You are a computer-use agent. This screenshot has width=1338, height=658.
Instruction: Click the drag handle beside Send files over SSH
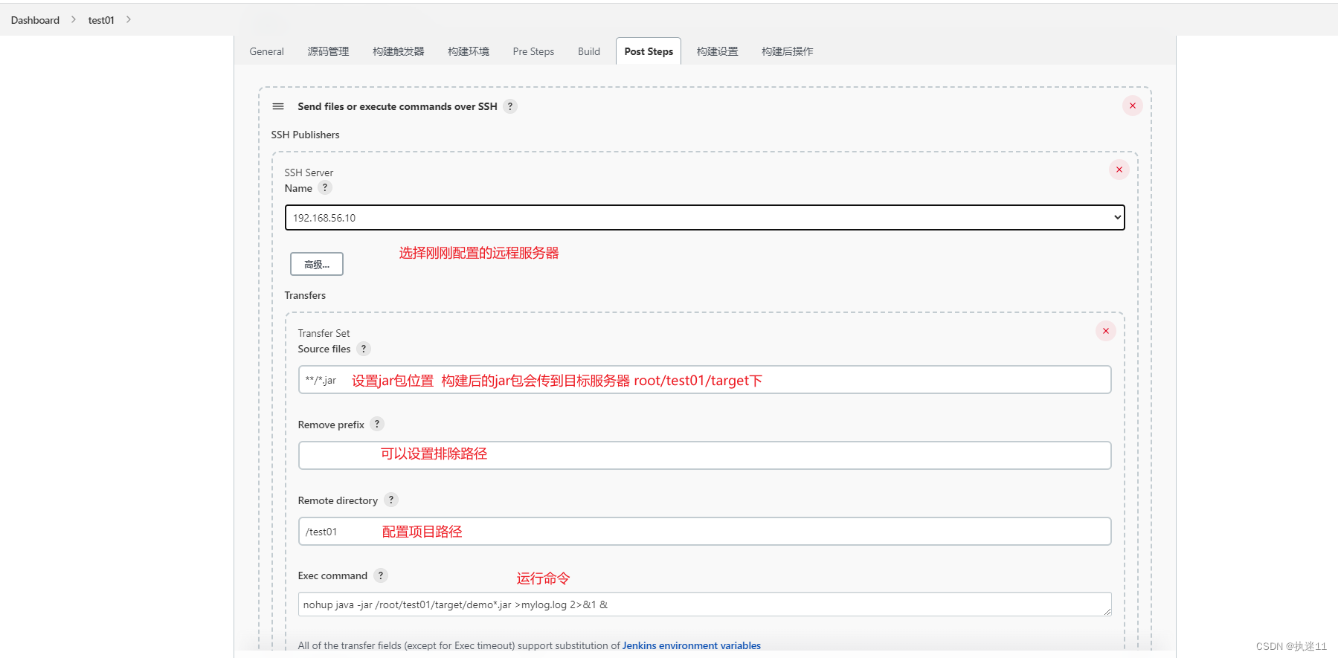click(x=278, y=106)
